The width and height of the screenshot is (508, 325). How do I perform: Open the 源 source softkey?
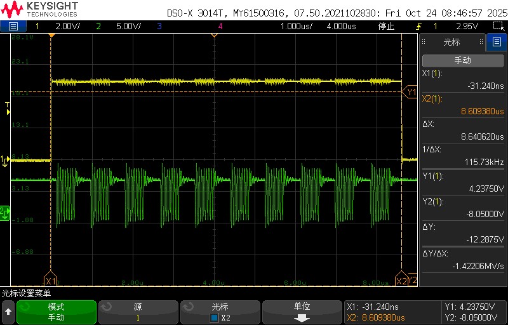138,312
